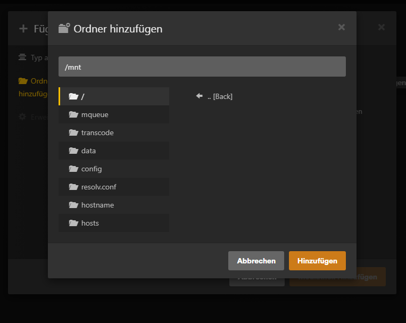Click folder icon next to transcode
Screen dimensions: 406x323
[73, 132]
